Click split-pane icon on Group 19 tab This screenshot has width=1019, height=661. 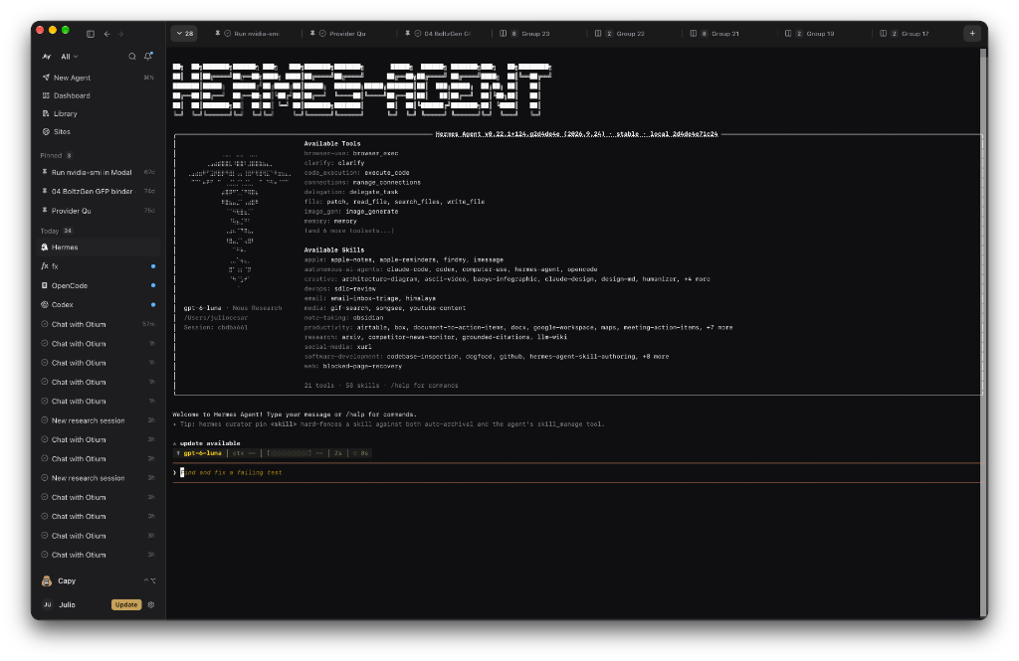[x=788, y=33]
